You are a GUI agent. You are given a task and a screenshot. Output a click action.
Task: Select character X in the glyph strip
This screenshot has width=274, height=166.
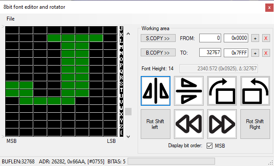tap(121, 114)
